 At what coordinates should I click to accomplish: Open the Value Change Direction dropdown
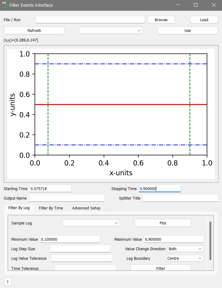[x=185, y=249]
